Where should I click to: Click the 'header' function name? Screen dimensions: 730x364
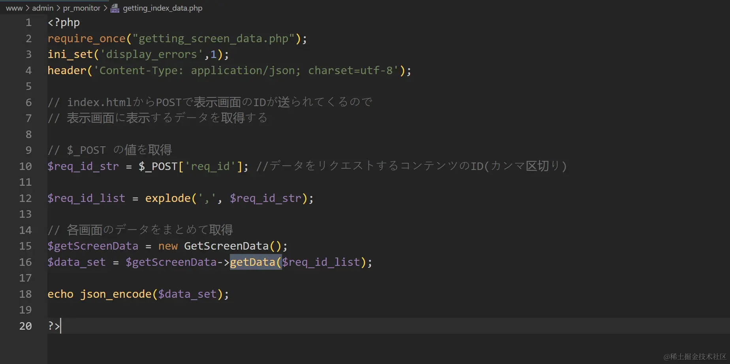point(67,71)
